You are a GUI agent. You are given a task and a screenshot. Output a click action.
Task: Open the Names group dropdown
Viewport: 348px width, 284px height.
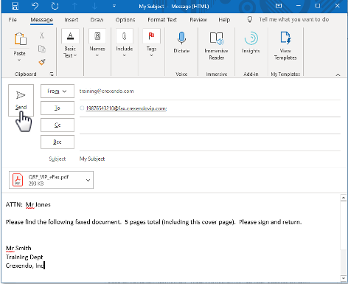click(97, 43)
